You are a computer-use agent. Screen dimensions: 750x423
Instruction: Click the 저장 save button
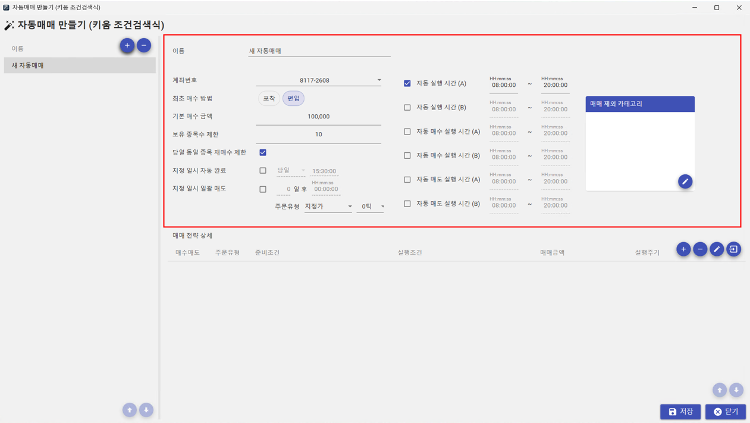pyautogui.click(x=680, y=412)
